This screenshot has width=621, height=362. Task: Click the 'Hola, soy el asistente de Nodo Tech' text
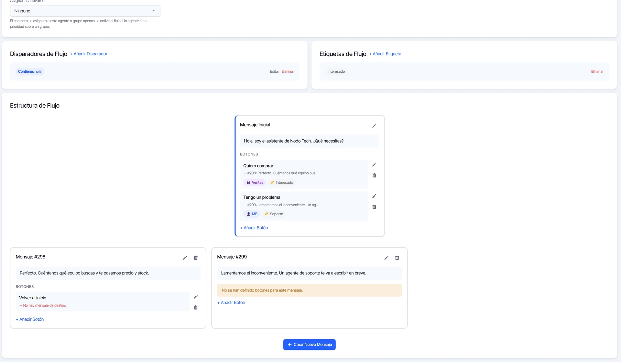(x=294, y=141)
